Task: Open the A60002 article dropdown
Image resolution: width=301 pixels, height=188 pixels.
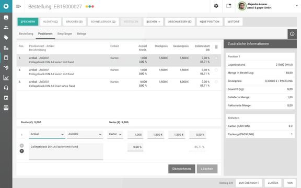Action: (x=85, y=134)
